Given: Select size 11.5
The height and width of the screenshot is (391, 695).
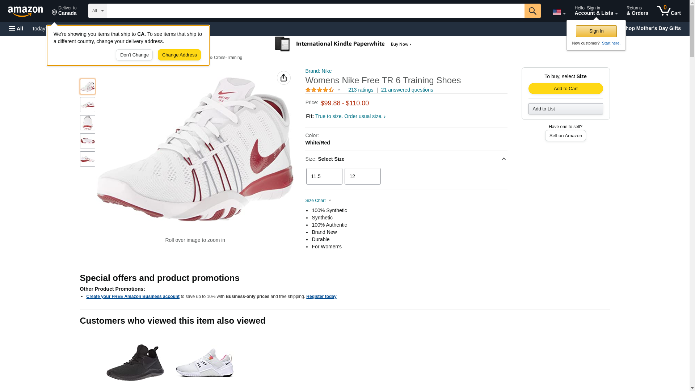Looking at the screenshot, I should (324, 176).
